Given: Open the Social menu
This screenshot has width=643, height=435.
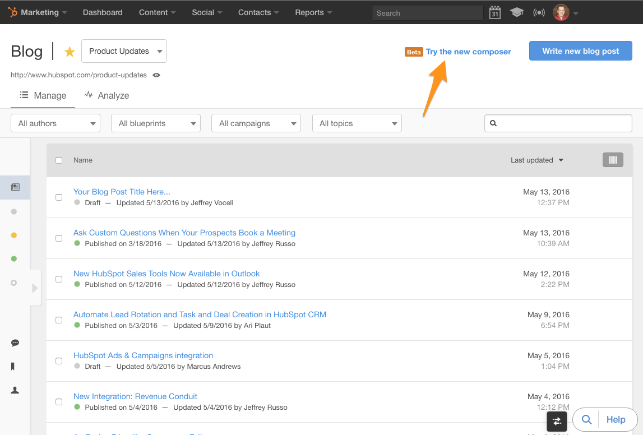Looking at the screenshot, I should [x=207, y=13].
